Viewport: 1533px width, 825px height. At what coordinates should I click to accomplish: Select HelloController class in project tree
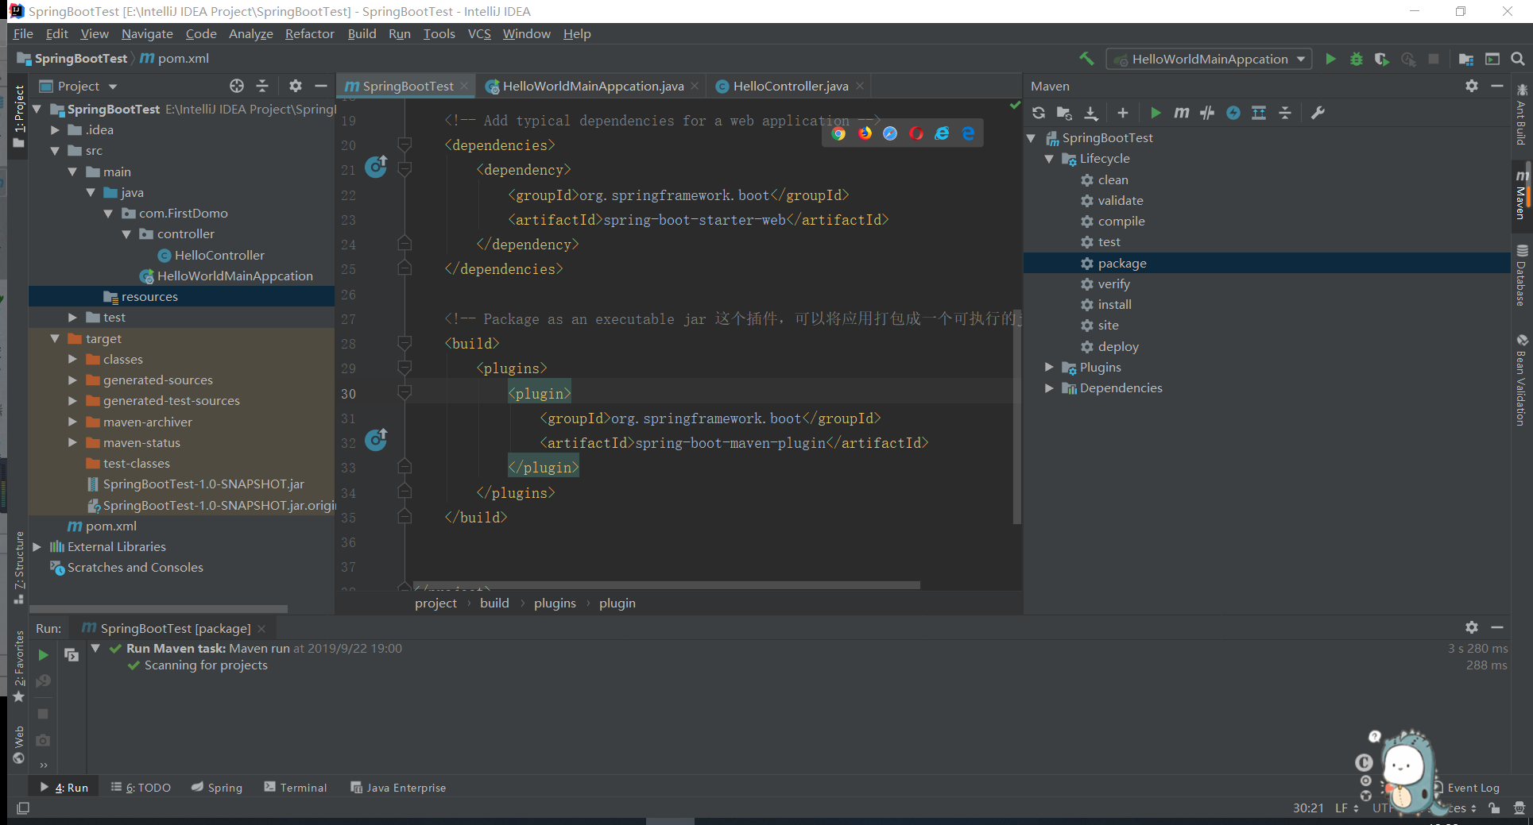tap(219, 256)
